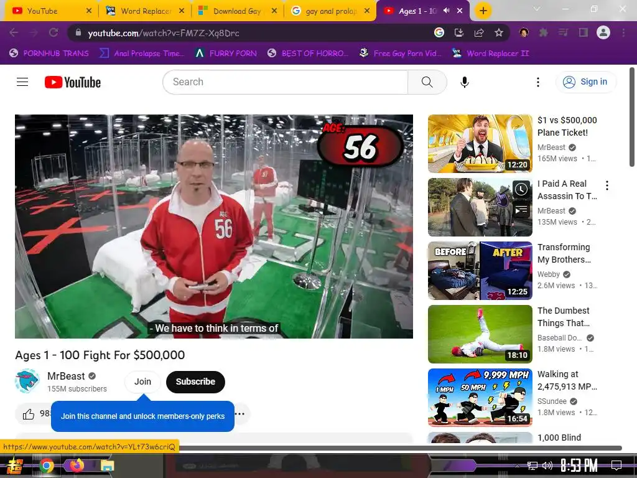
Task: Open BEST OF HORRO... bookmark
Action: 307,54
